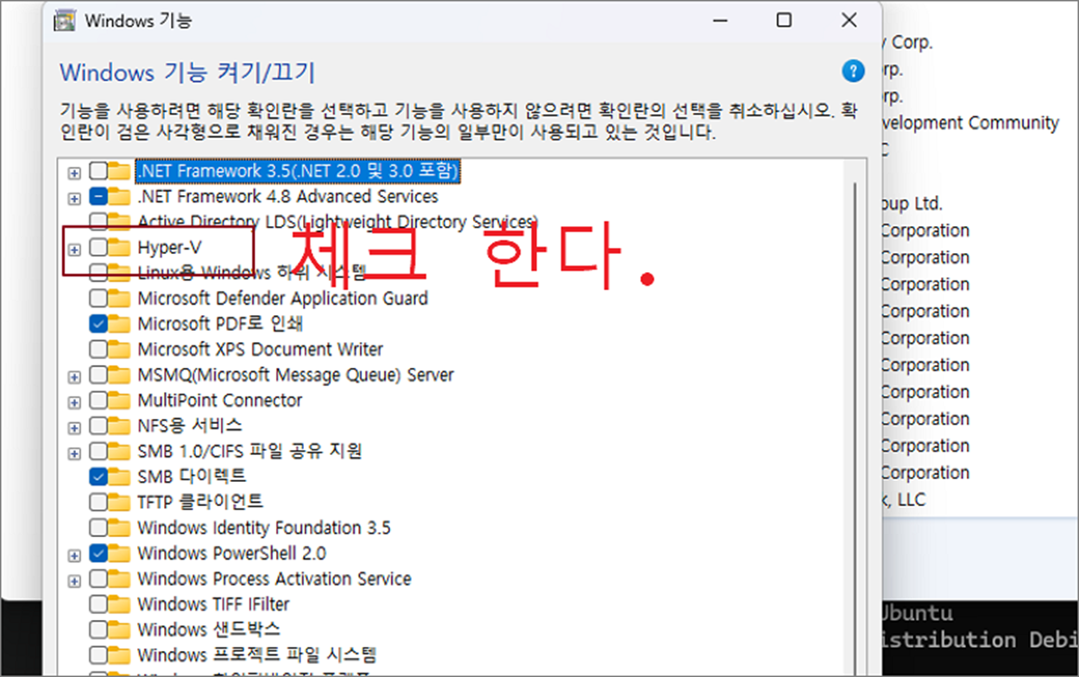This screenshot has width=1079, height=677.
Task: Check Active Directory LDS checkbox
Action: [98, 223]
